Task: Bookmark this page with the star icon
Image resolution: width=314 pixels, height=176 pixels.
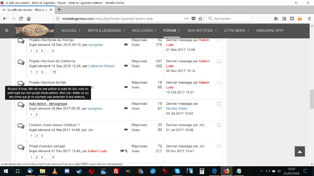Action: point(200,18)
